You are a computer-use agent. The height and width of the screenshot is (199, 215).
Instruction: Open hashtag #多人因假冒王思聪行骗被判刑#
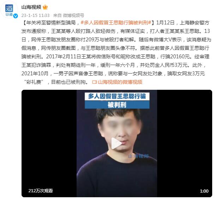click(116, 23)
